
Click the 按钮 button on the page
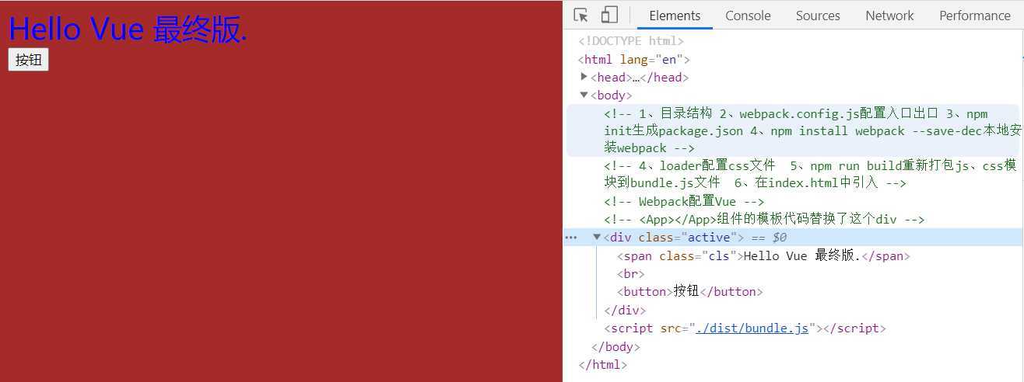(x=28, y=60)
